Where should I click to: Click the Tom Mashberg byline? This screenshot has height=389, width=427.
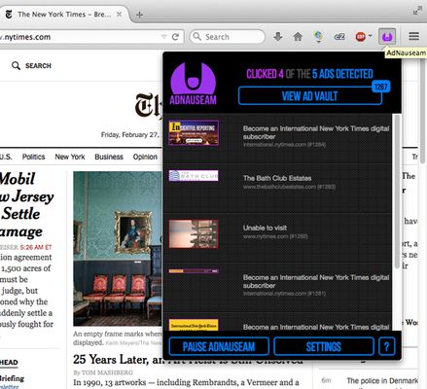[x=103, y=372]
